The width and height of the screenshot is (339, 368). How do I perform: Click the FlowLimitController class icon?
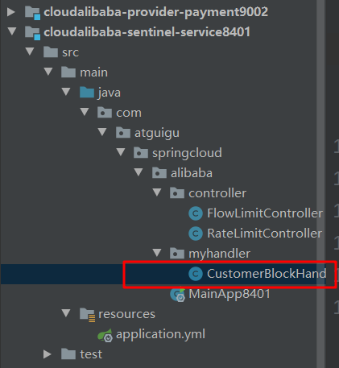point(196,213)
